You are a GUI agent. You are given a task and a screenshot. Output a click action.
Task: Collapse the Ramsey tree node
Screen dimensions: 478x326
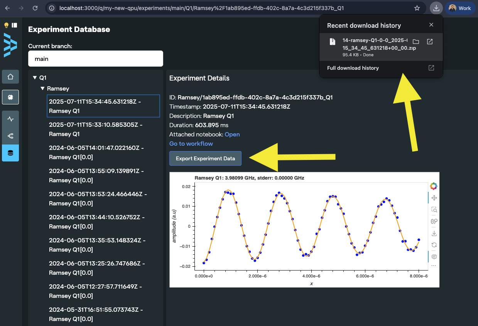pyautogui.click(x=43, y=89)
